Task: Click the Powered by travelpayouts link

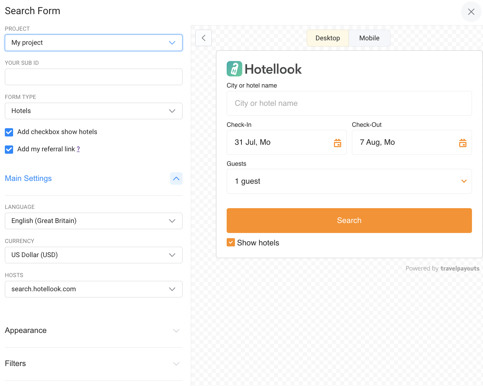Action: coord(442,268)
